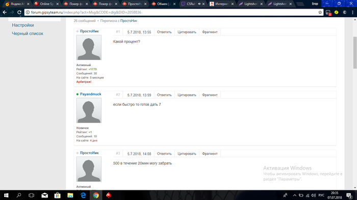The height and width of the screenshot is (200, 357).
Task: Click rating value +1779
Action: point(93,69)
